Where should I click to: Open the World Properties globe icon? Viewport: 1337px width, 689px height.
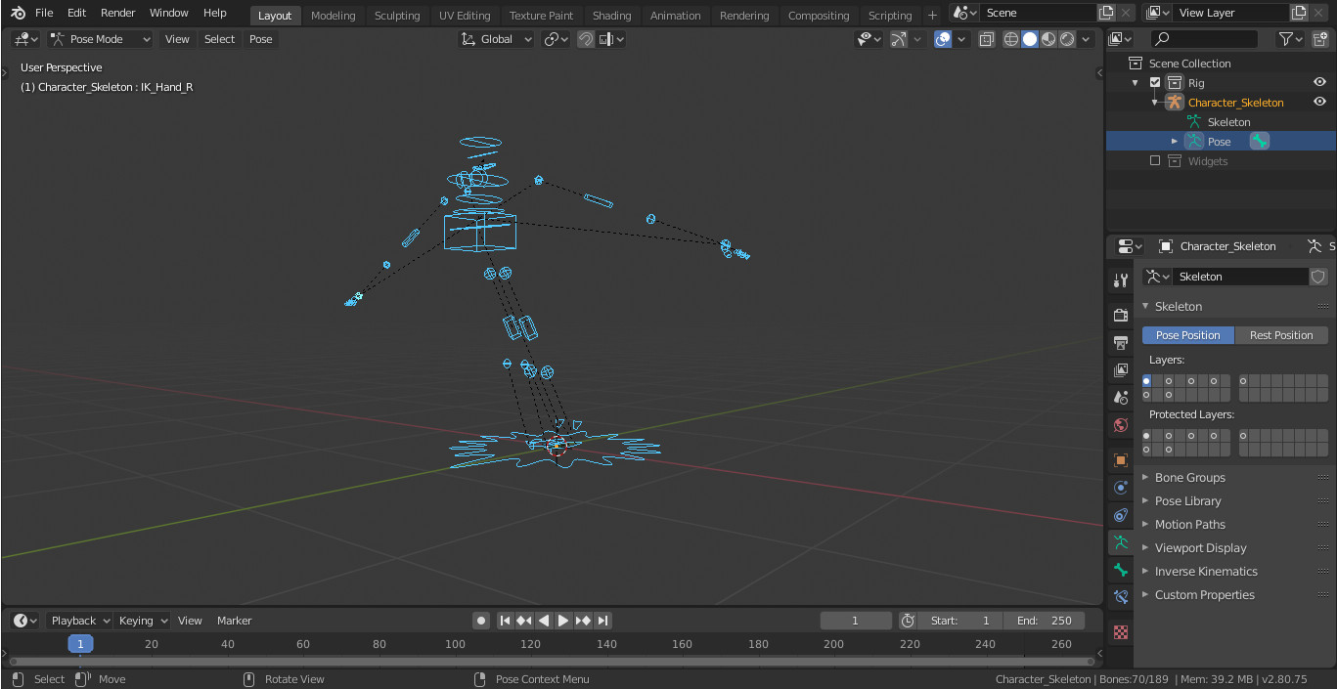(x=1120, y=425)
